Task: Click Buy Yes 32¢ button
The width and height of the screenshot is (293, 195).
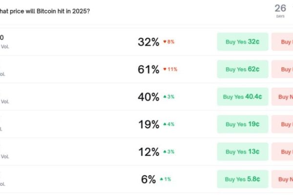Action: (x=242, y=42)
